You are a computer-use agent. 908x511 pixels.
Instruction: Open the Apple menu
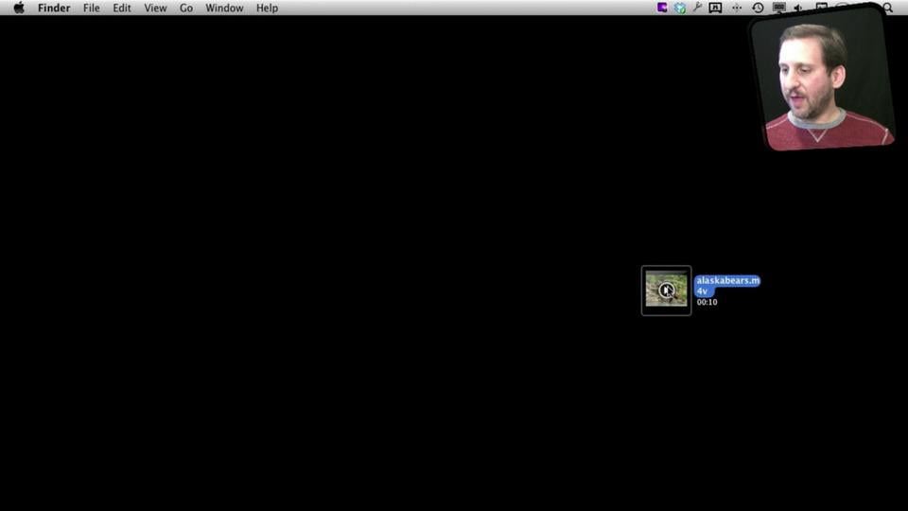(19, 9)
